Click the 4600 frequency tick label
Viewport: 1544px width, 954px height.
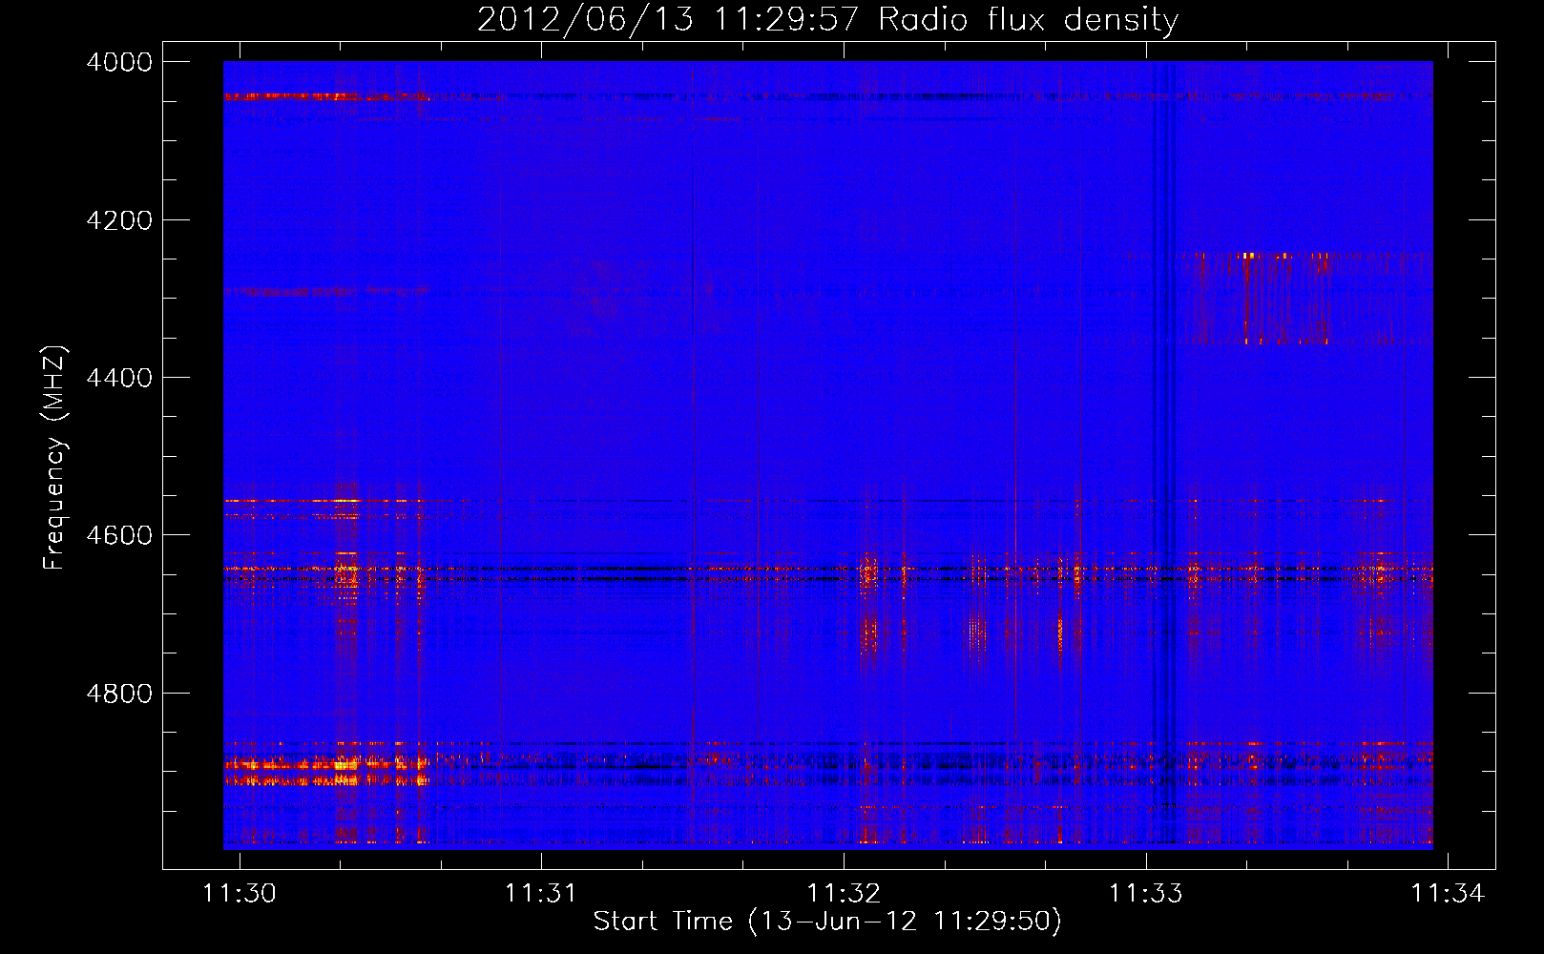pos(119,535)
